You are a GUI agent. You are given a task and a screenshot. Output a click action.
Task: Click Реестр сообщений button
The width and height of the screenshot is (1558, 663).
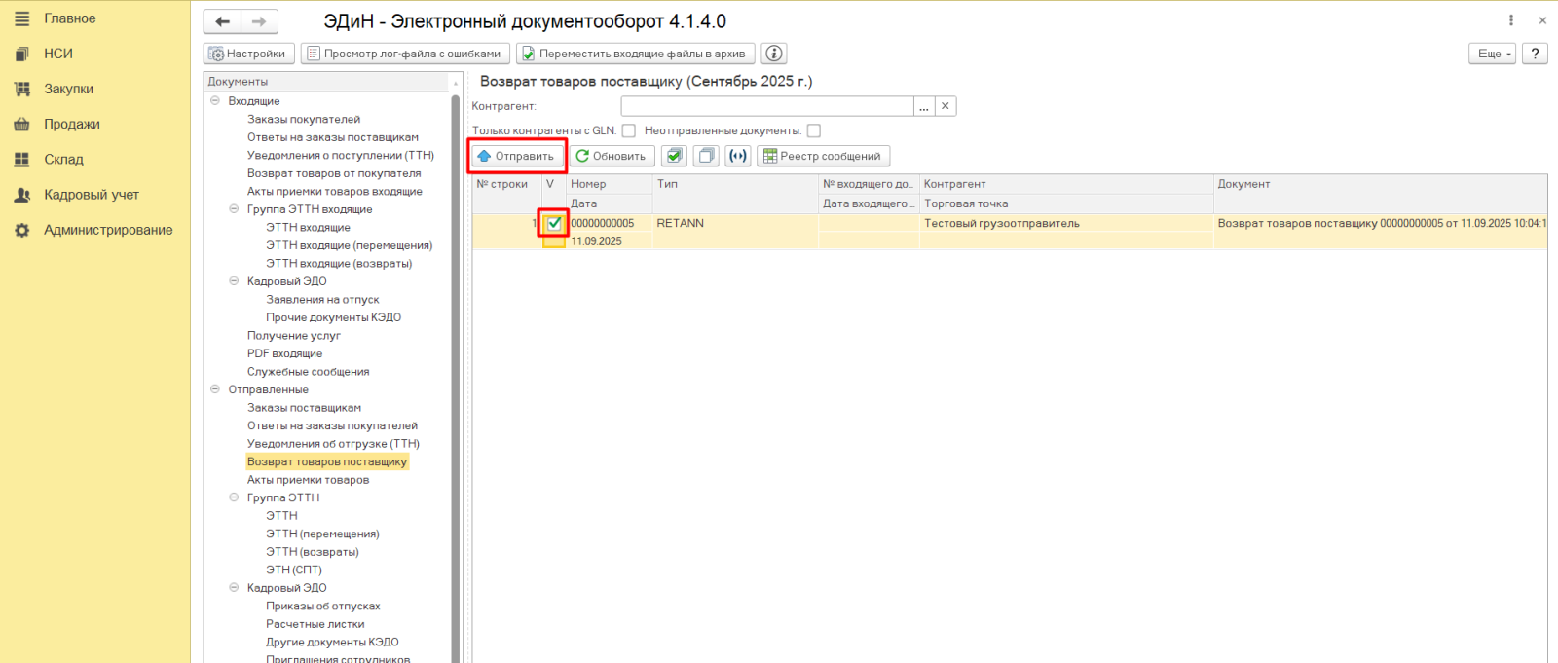pos(823,156)
